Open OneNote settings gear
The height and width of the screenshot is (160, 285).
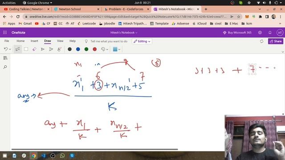pyautogui.click(x=260, y=32)
